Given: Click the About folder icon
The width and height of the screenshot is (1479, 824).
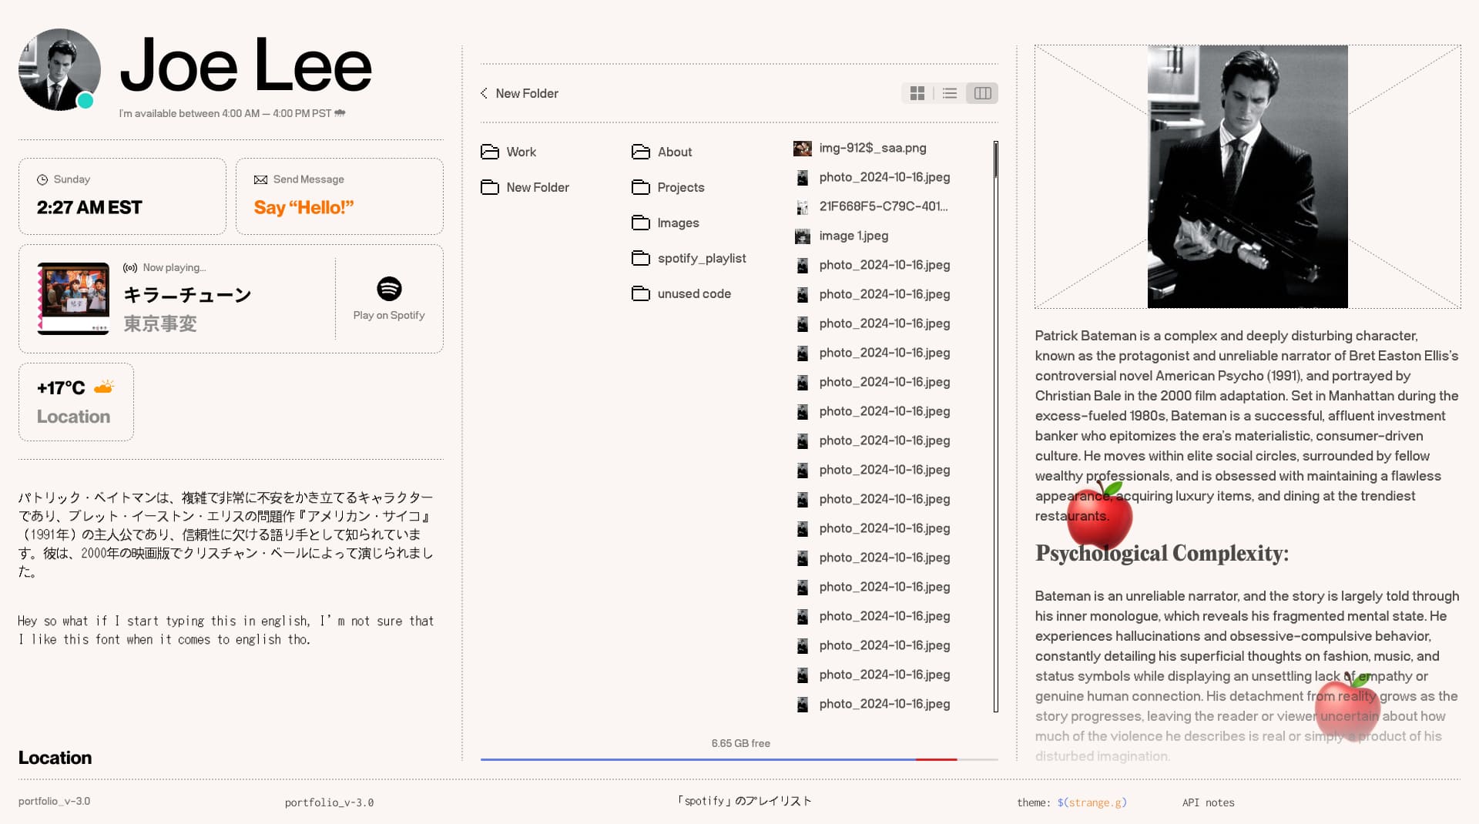Looking at the screenshot, I should [x=640, y=152].
